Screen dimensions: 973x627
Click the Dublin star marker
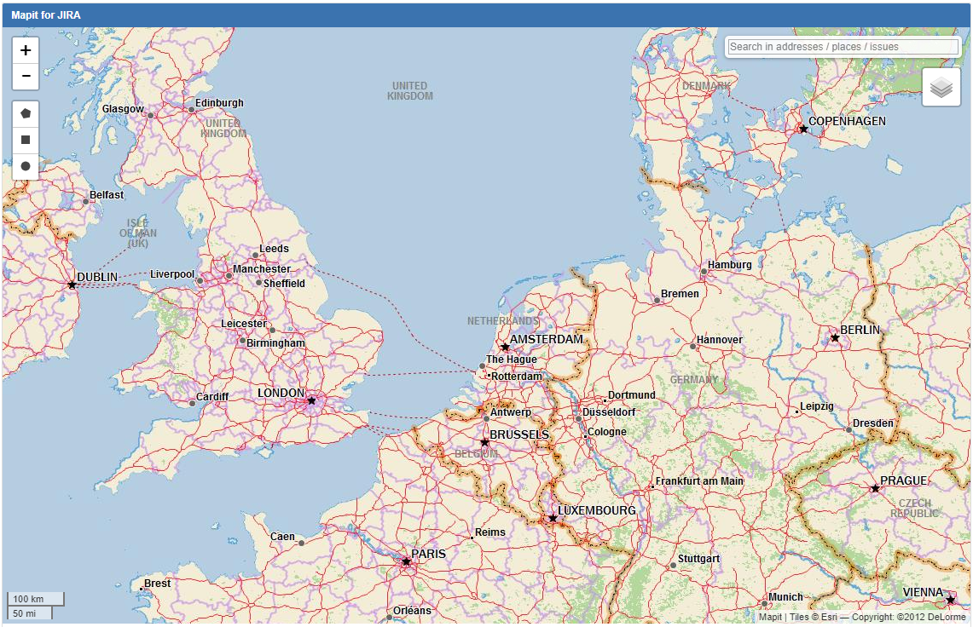click(72, 285)
